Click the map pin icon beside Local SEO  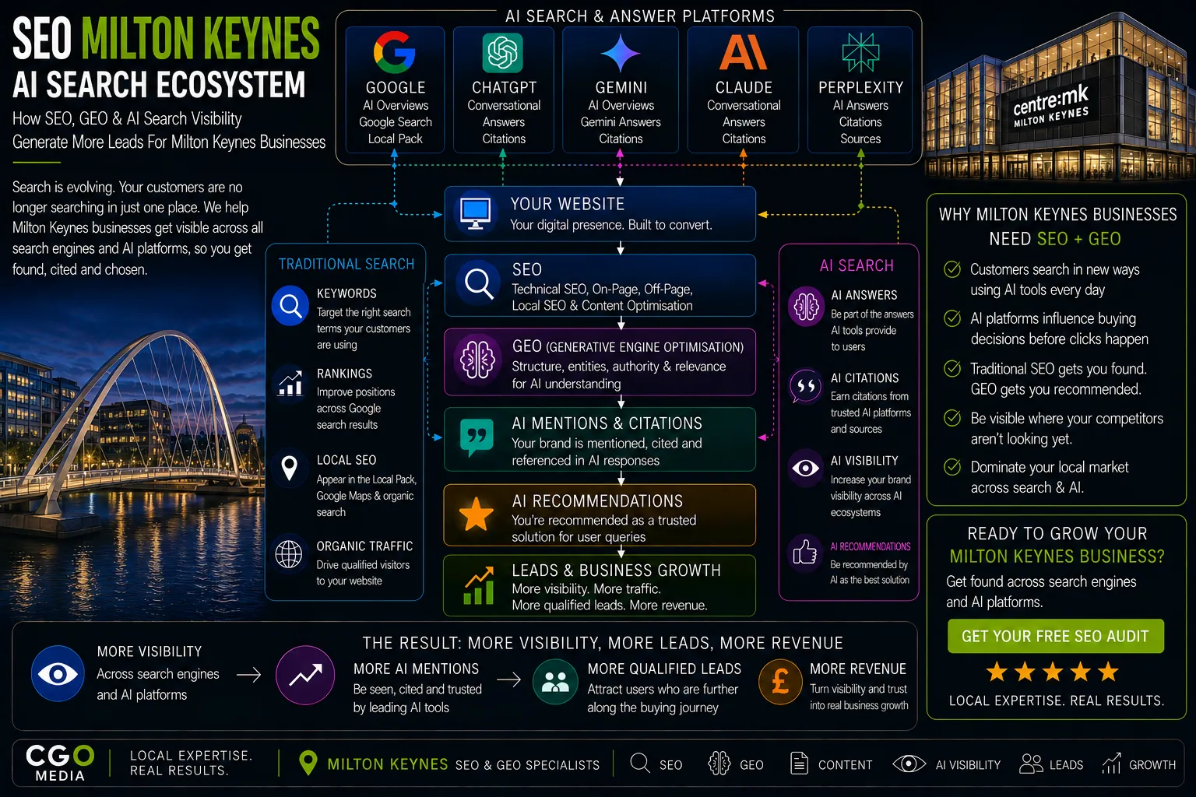[289, 468]
